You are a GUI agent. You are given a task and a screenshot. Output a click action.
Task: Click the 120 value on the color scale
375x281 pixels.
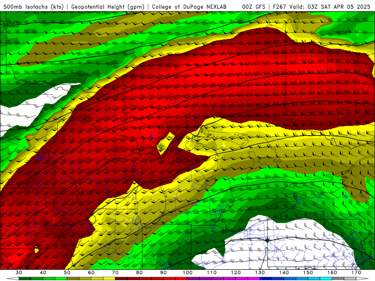pos(236,273)
